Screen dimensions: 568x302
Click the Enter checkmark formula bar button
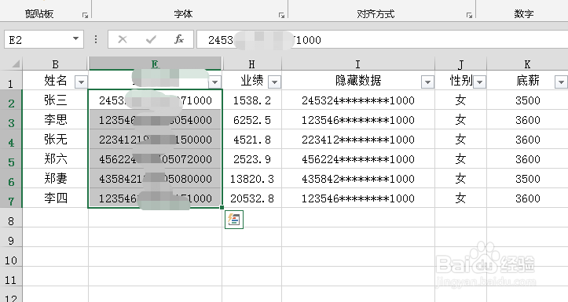151,39
